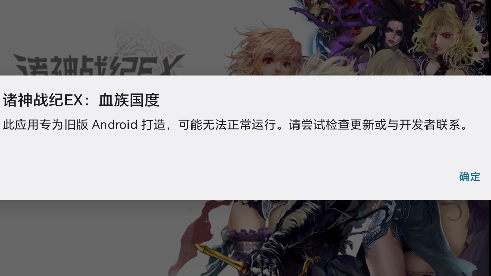Click the word Android in the warning message
The height and width of the screenshot is (276, 491).
click(115, 125)
